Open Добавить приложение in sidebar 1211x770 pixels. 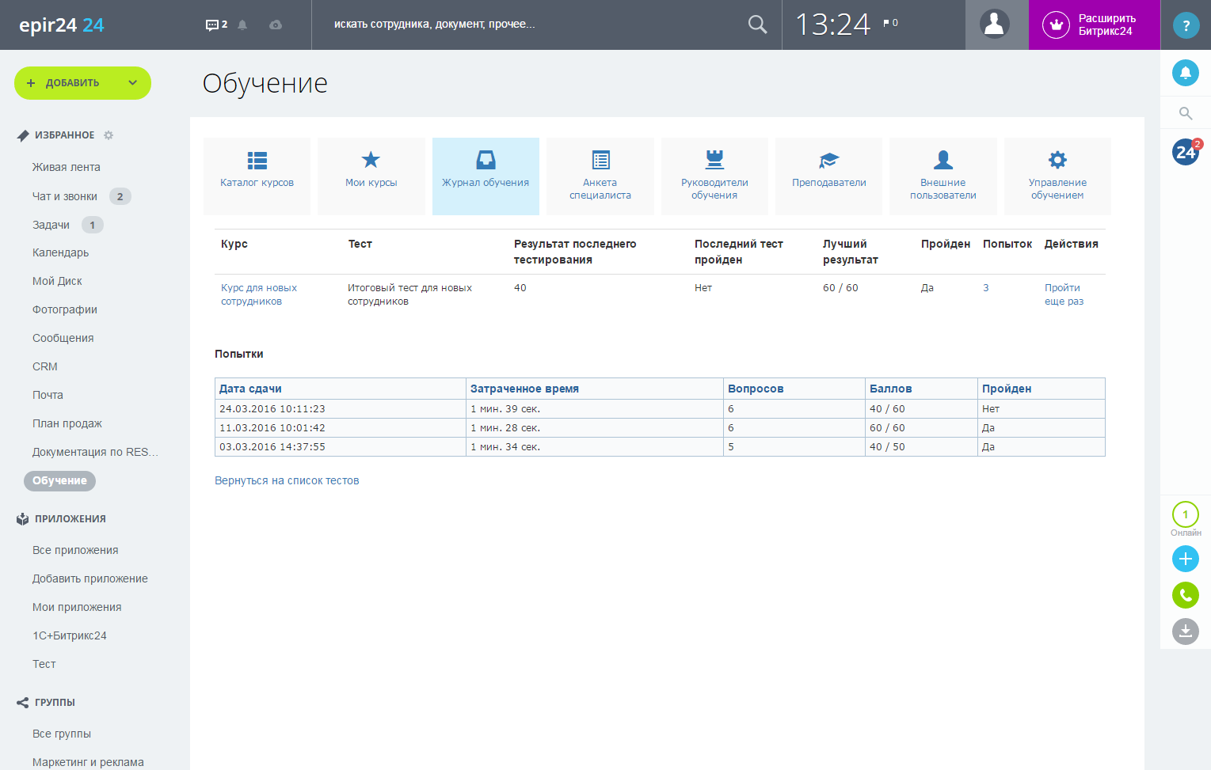click(90, 578)
